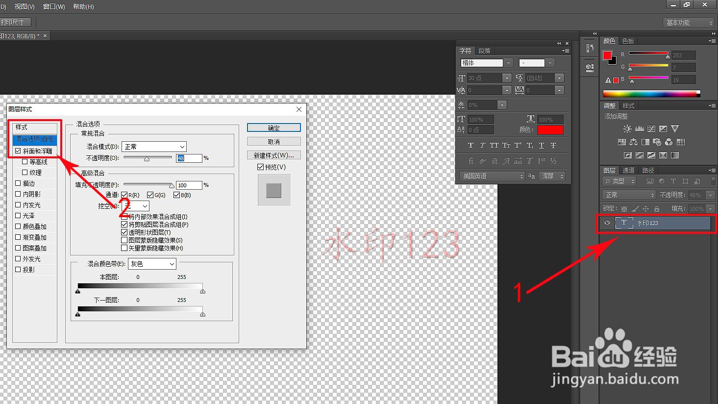
Task: Apply Faux Bold in Character panel
Action: coord(470,146)
